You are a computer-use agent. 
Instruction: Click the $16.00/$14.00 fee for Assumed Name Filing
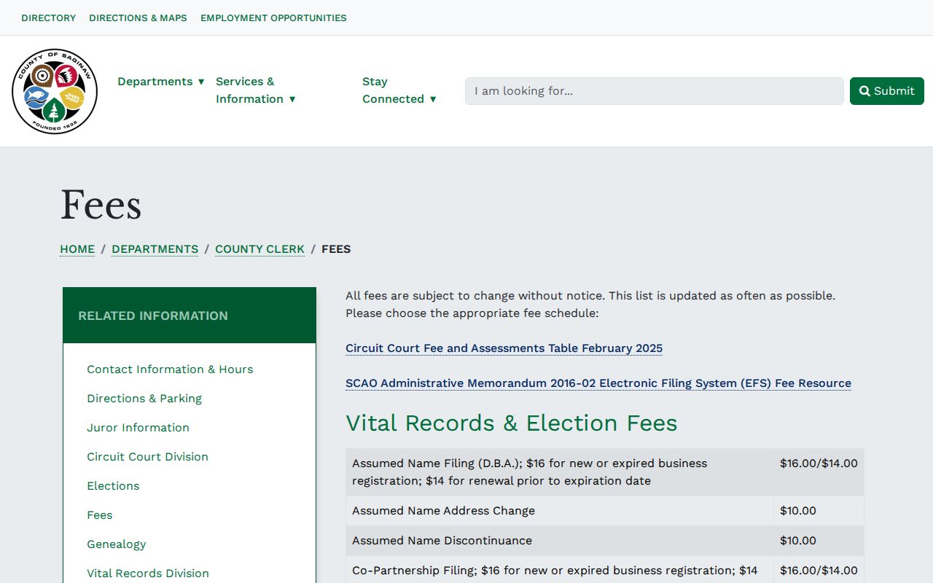(x=819, y=463)
